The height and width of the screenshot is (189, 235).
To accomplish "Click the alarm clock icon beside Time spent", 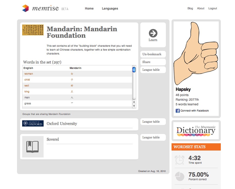I will point(180,160).
